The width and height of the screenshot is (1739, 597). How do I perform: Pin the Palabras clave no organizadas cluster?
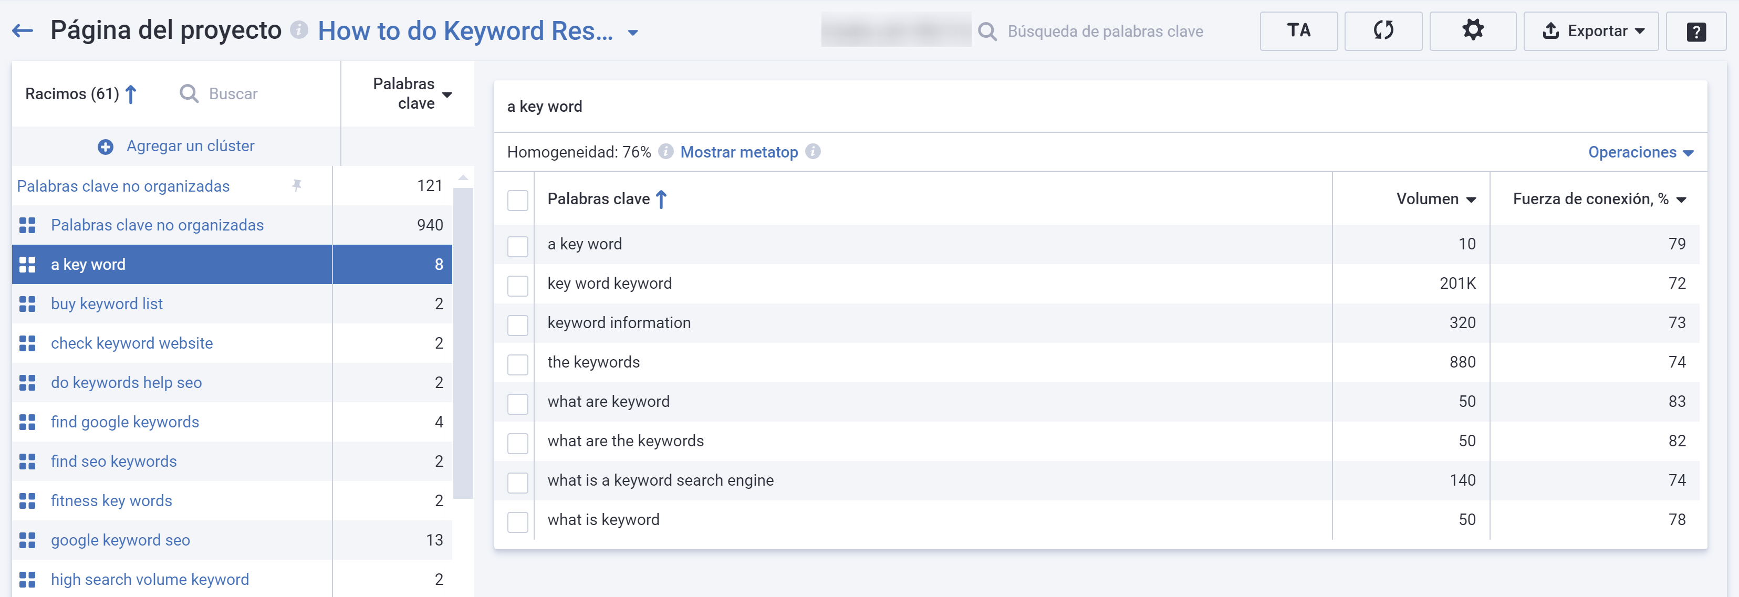pos(298,186)
